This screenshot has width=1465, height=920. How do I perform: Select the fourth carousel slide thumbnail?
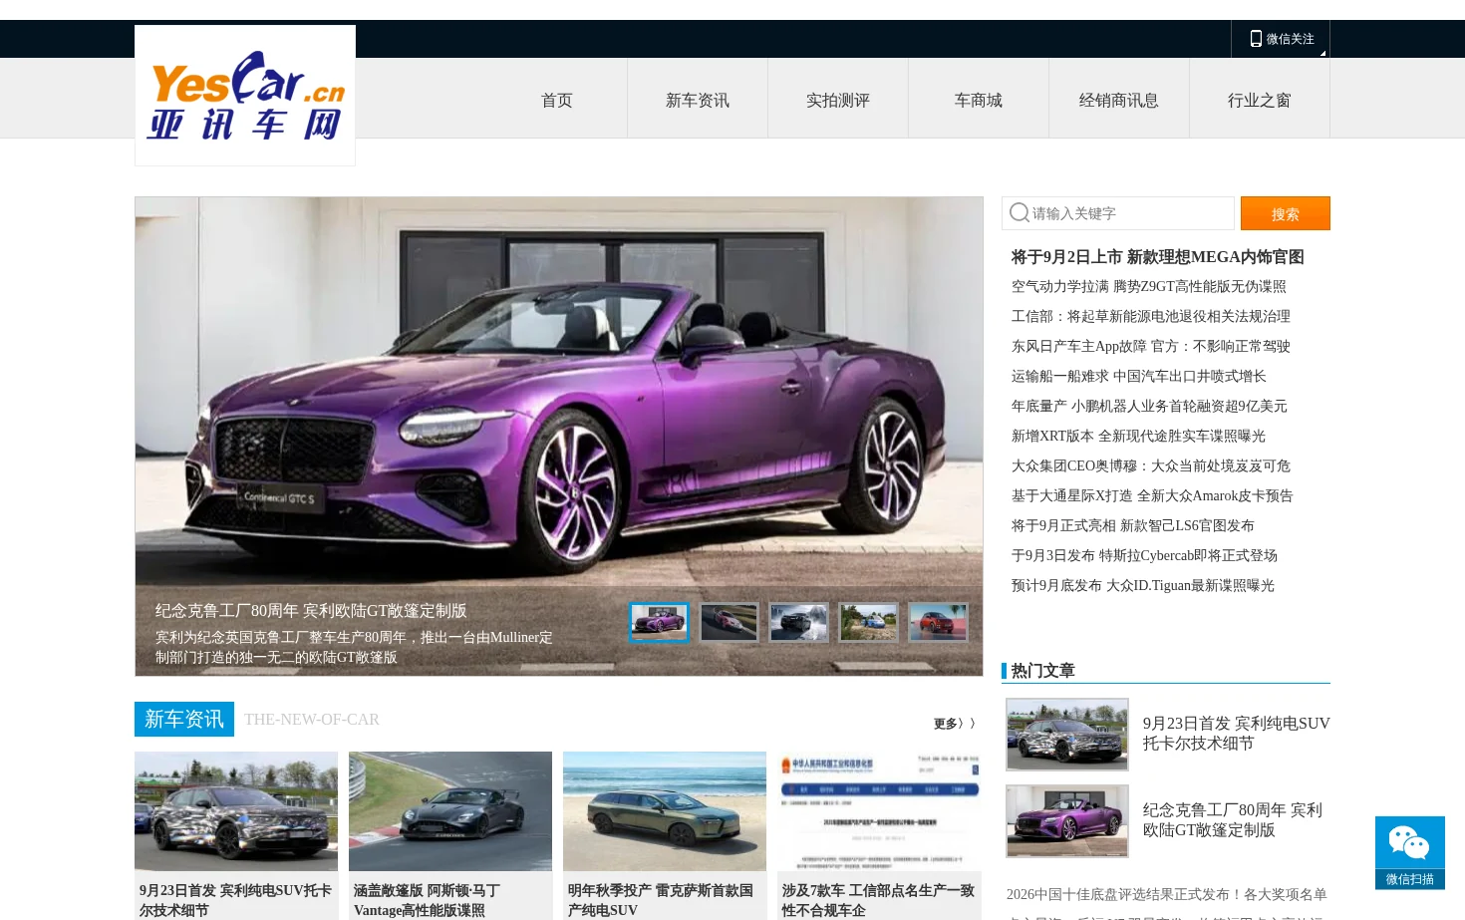click(x=868, y=622)
